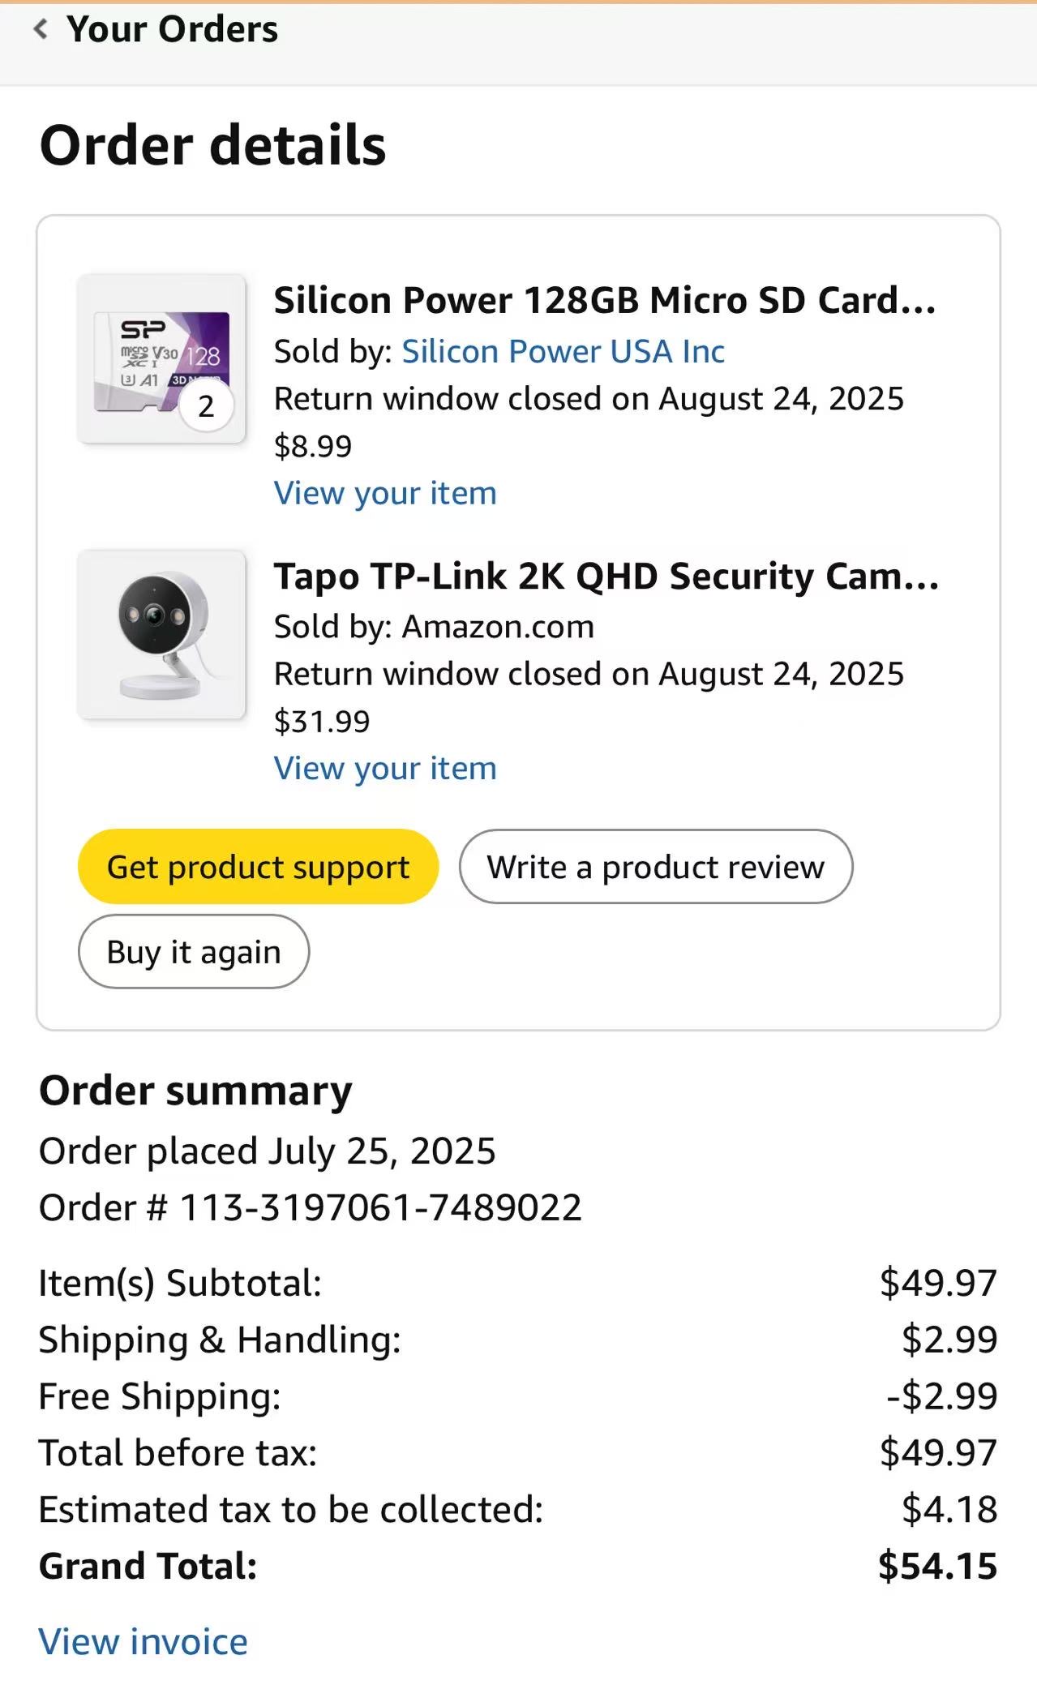The image size is (1037, 1685).
Task: Click the $31.99 camera price
Action: (x=322, y=721)
